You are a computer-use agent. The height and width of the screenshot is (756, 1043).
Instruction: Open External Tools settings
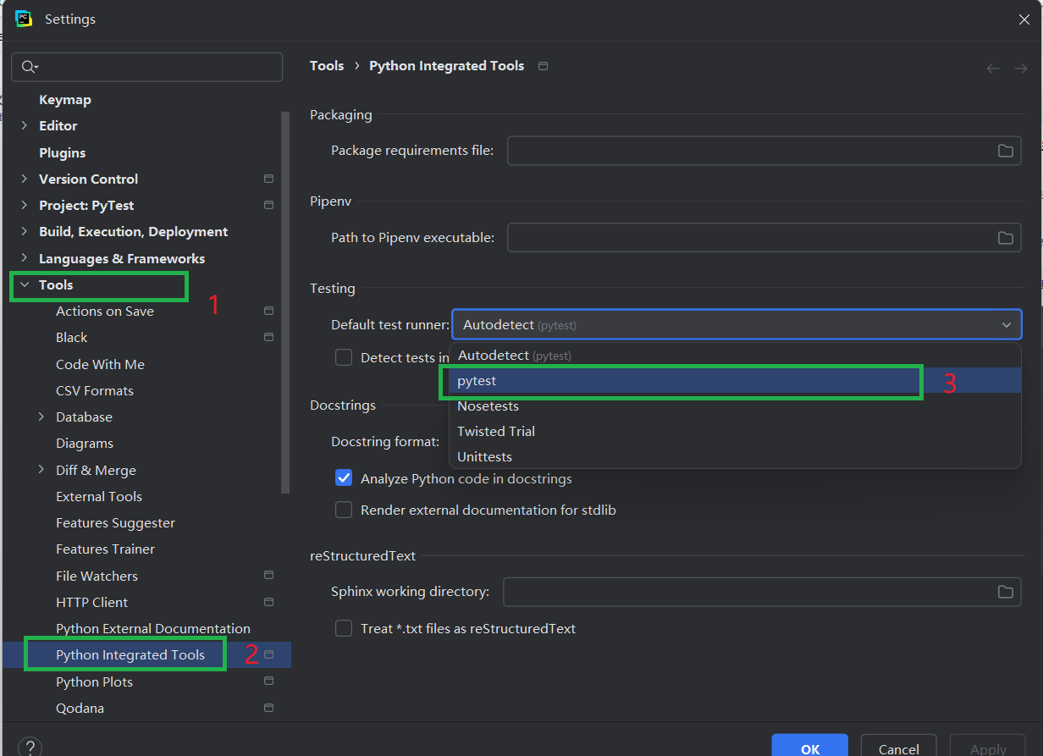point(99,497)
